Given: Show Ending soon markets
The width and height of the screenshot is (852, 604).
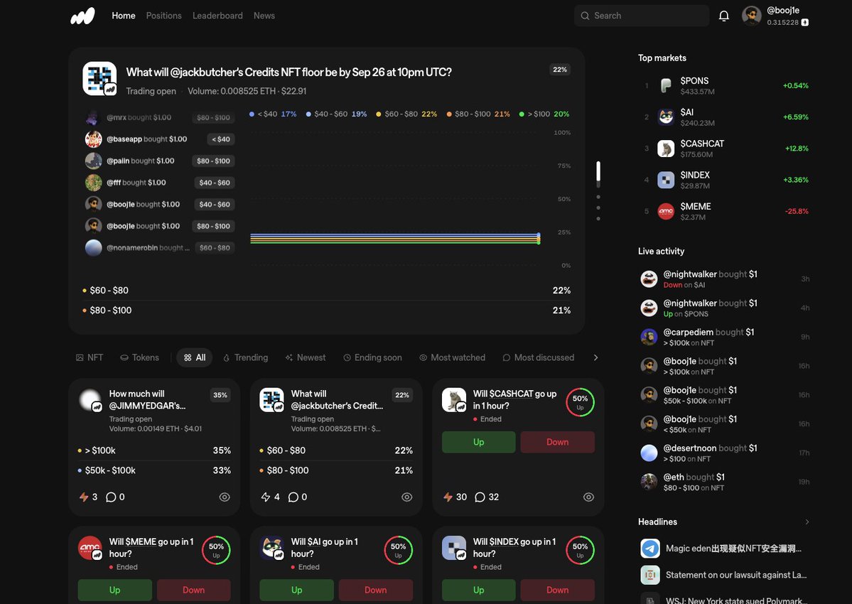Looking at the screenshot, I should pyautogui.click(x=373, y=357).
